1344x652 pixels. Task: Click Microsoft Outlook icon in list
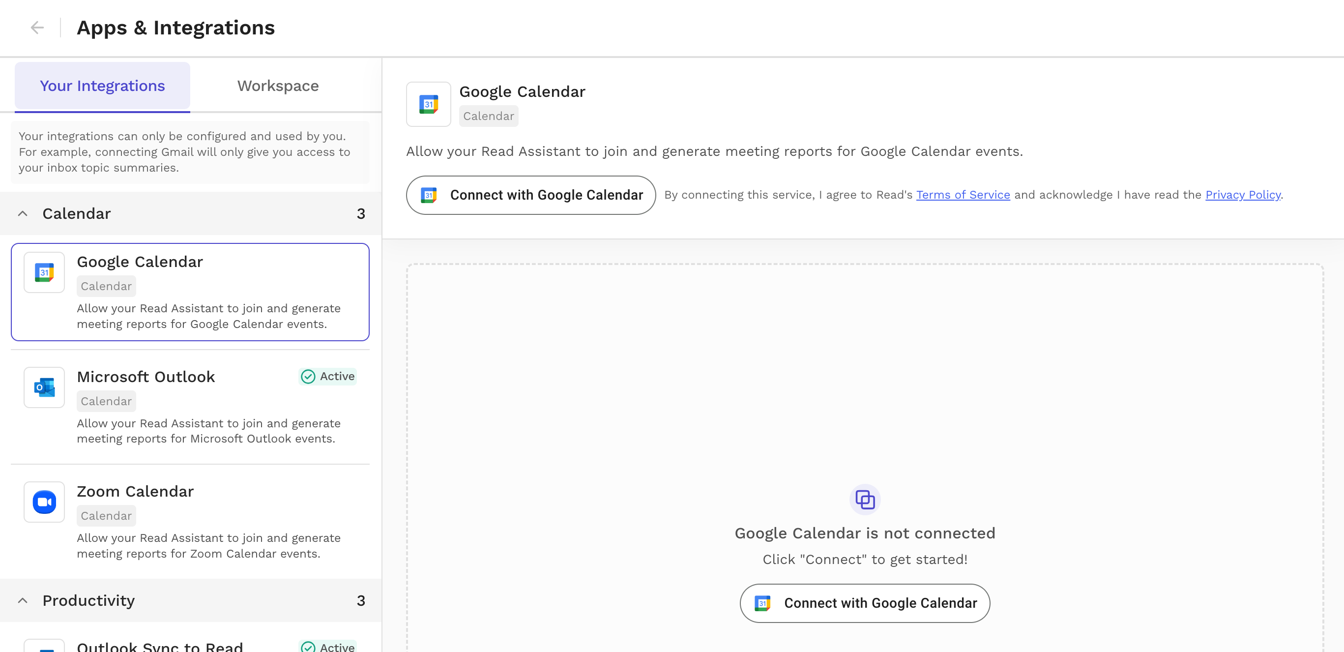tap(44, 387)
